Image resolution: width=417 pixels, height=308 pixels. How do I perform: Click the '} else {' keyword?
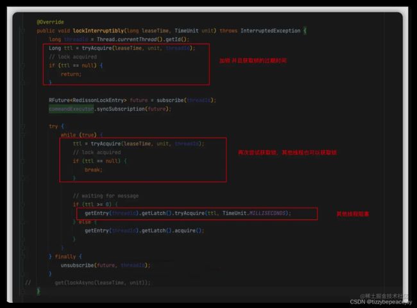click(85, 222)
